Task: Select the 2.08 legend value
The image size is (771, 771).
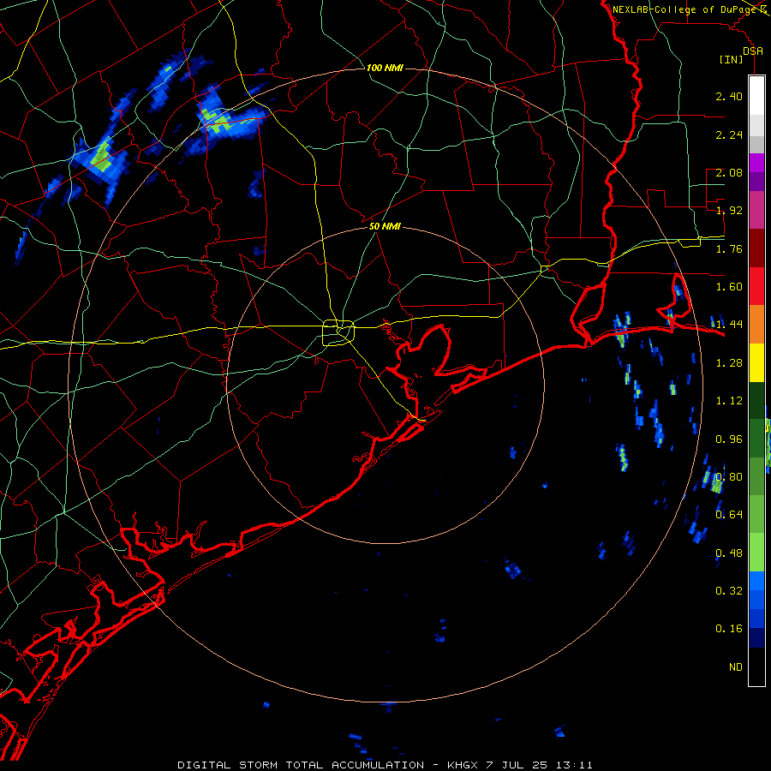Action: pos(729,172)
